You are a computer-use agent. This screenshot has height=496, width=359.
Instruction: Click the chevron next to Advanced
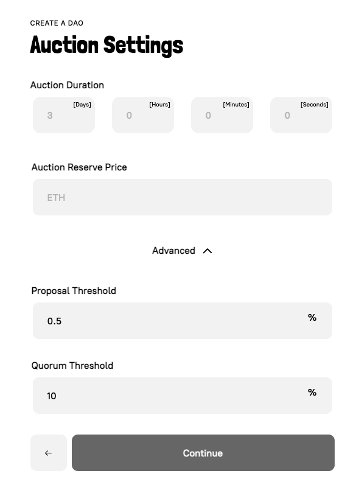pos(207,250)
